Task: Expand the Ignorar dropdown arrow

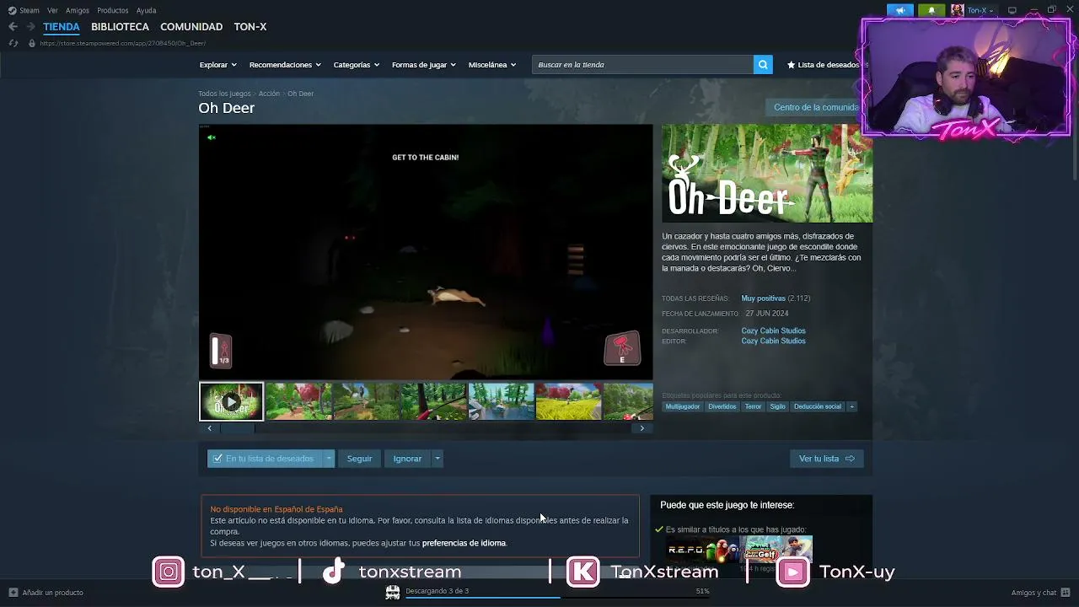Action: tap(437, 459)
